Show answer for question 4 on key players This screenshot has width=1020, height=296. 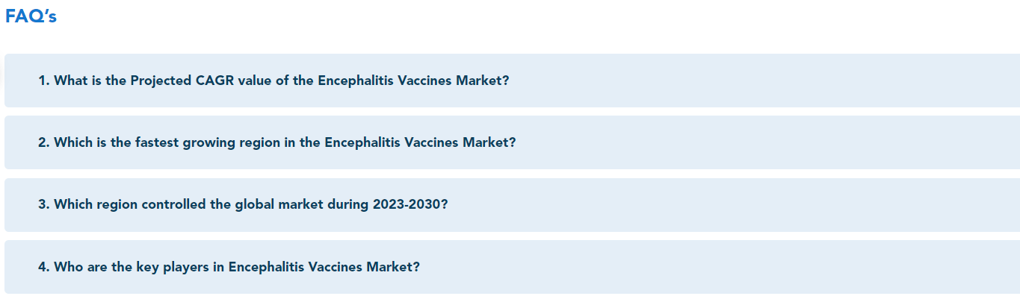(512, 267)
